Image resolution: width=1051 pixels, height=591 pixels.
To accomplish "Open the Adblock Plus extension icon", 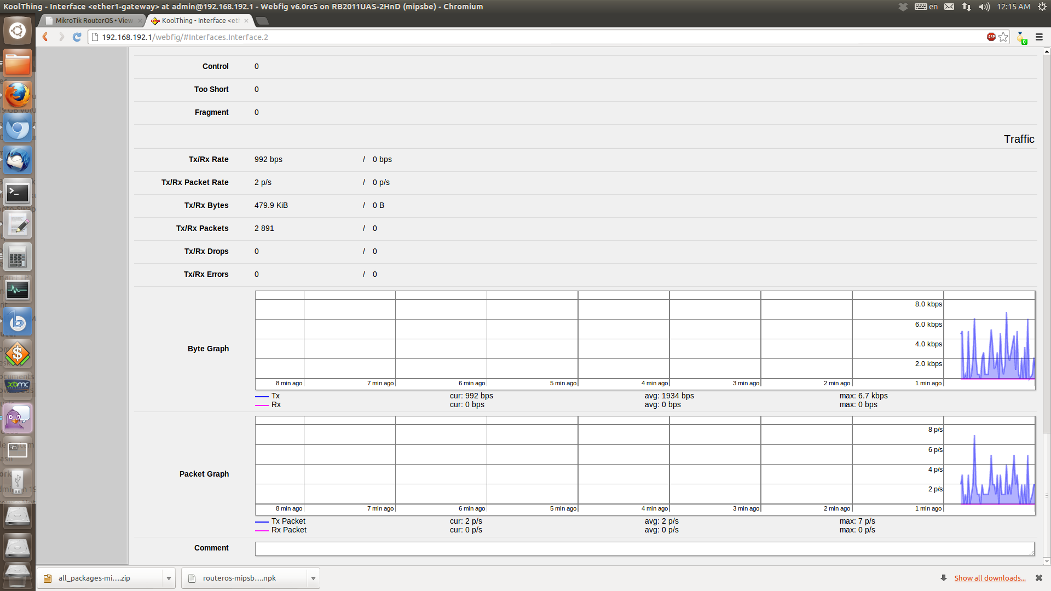I will (x=991, y=37).
